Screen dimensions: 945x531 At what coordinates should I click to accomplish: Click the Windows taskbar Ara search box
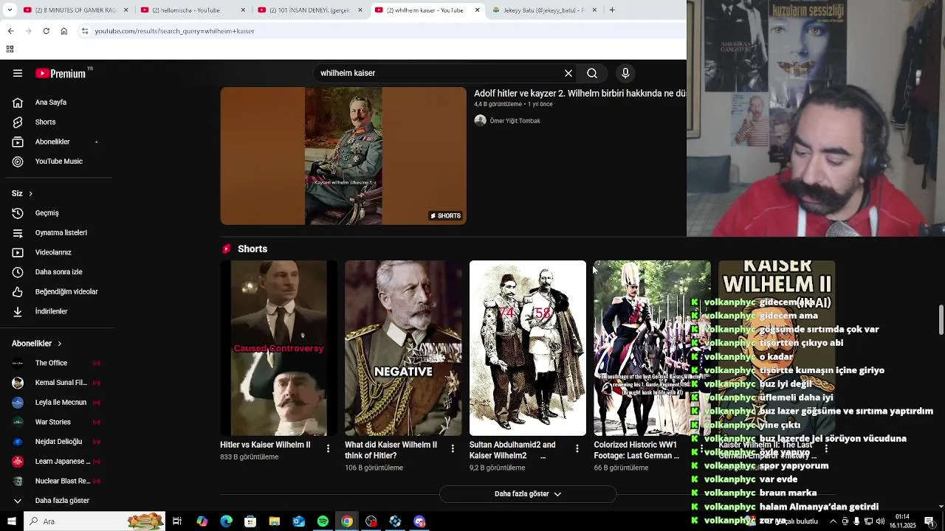click(94, 521)
